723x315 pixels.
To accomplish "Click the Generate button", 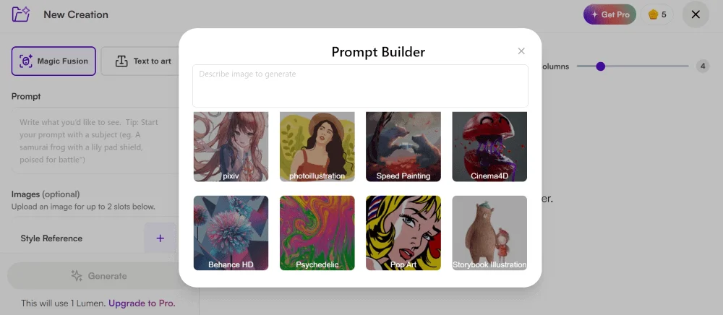I will click(x=98, y=276).
